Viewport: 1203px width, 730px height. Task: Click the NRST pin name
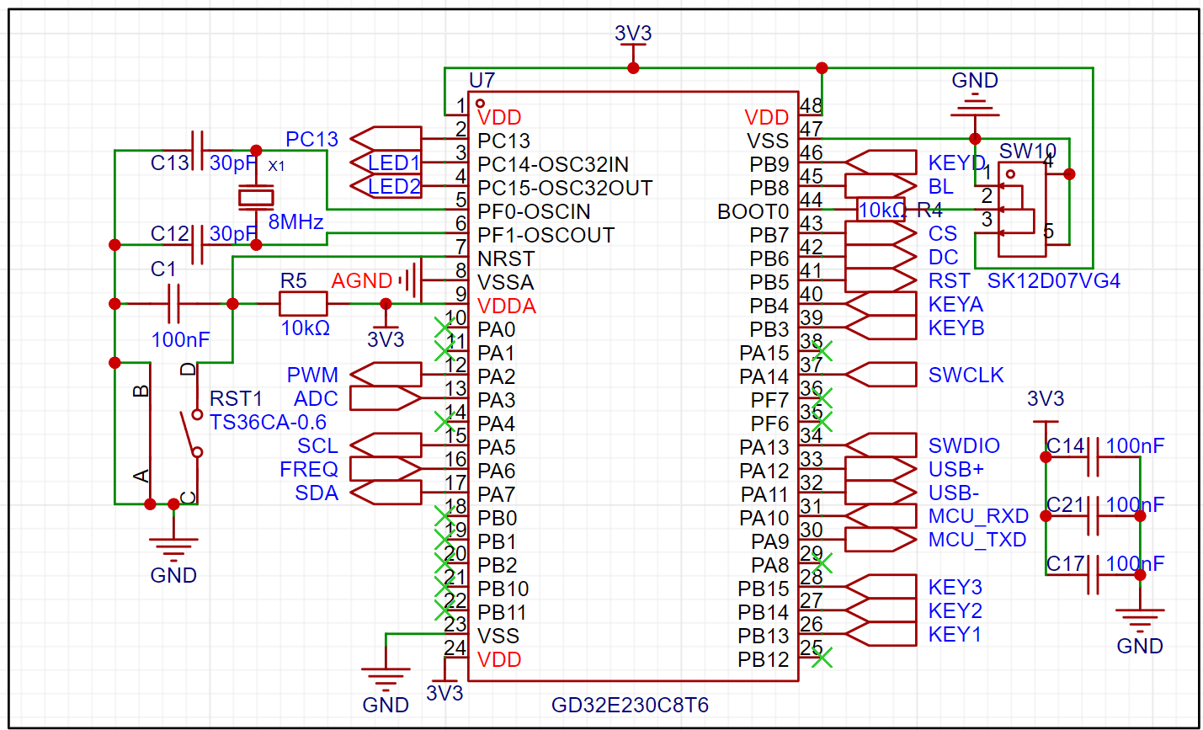click(506, 258)
